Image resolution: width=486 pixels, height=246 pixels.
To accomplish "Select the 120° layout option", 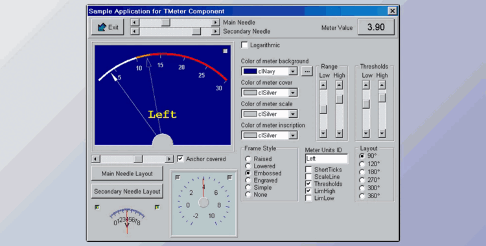I will click(362, 164).
